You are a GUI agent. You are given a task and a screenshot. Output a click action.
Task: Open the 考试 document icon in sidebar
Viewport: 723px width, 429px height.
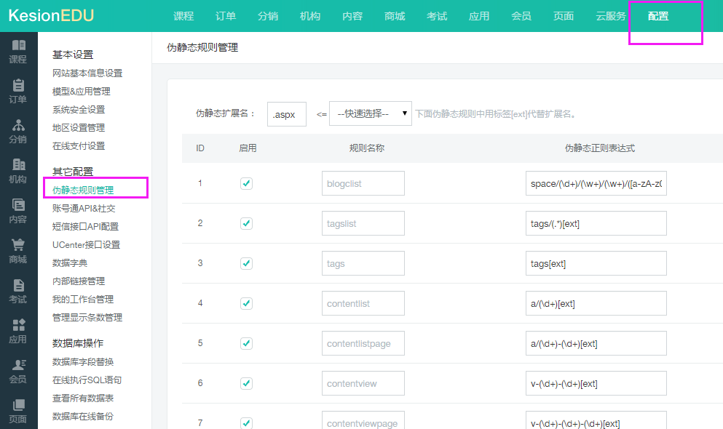click(x=18, y=286)
